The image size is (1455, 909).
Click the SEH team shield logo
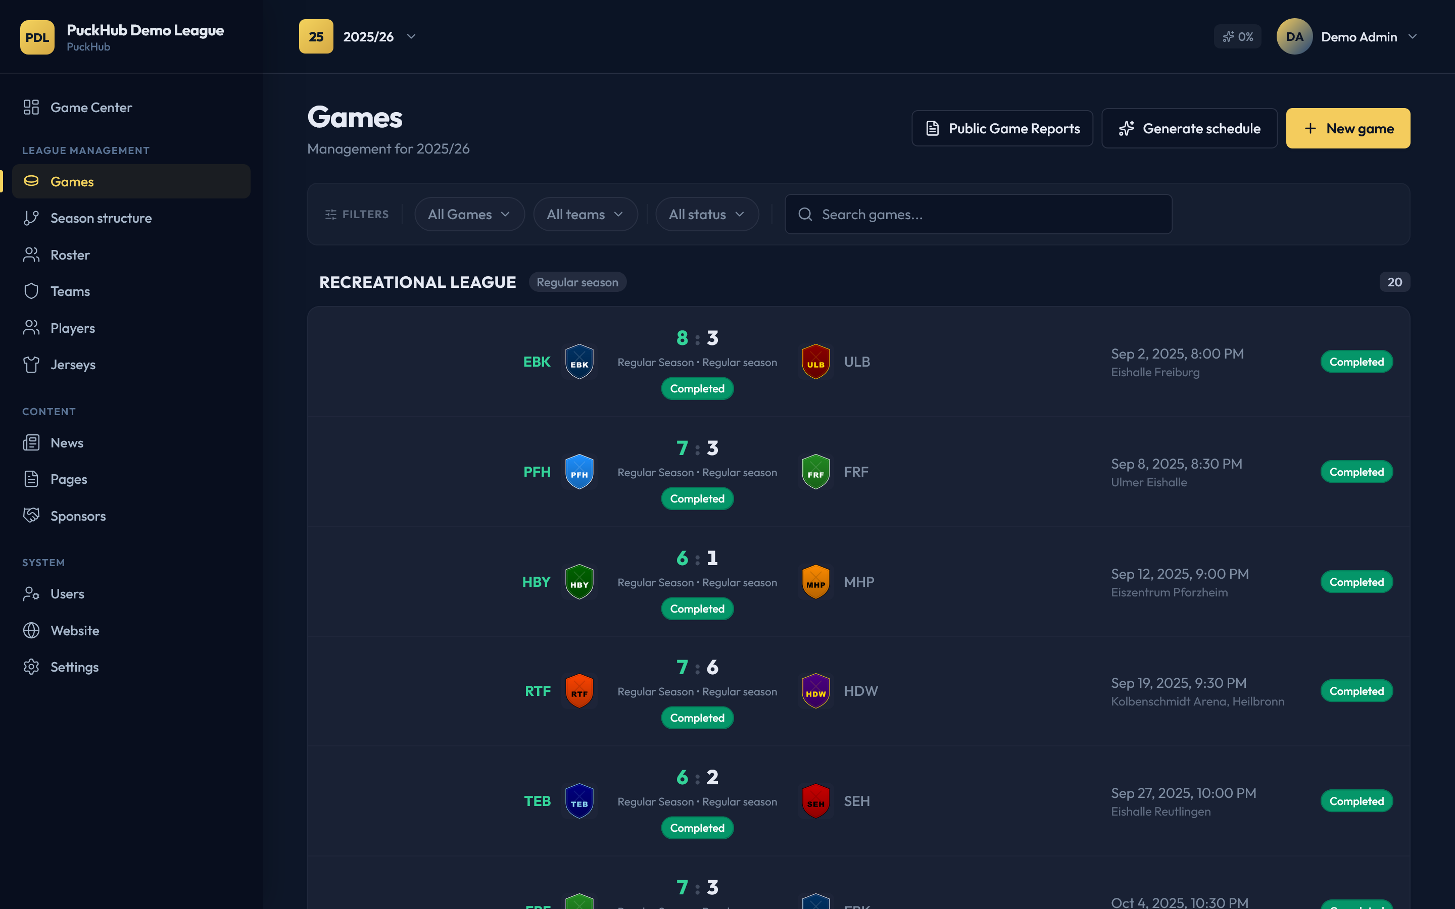[x=816, y=801]
